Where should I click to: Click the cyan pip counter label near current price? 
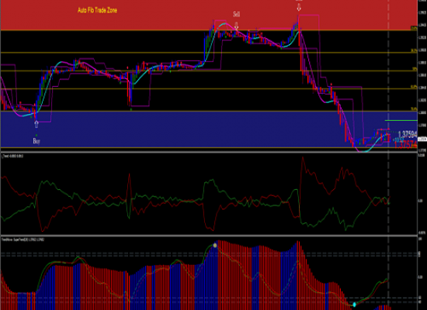click(398, 139)
